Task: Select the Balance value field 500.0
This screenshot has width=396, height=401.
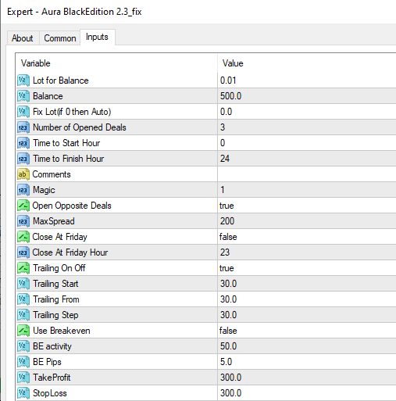Action: tap(307, 96)
